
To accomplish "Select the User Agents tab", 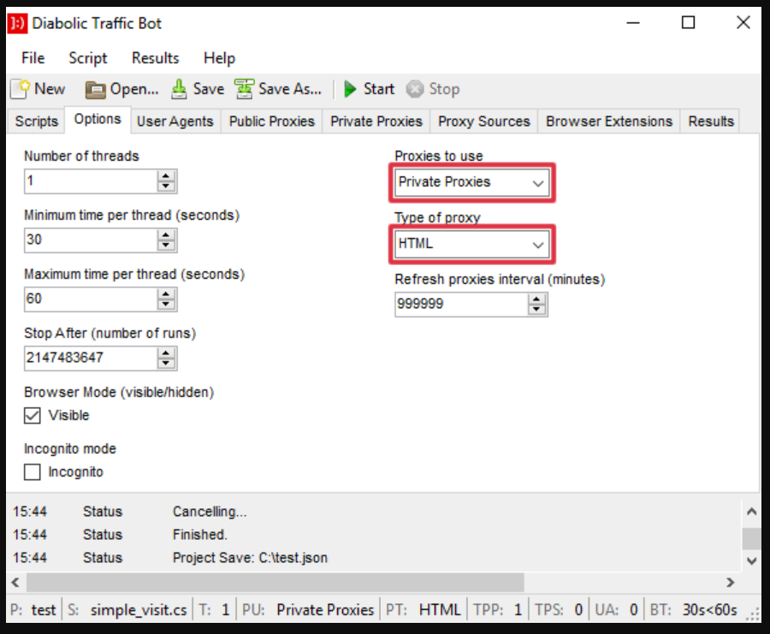I will [x=175, y=121].
